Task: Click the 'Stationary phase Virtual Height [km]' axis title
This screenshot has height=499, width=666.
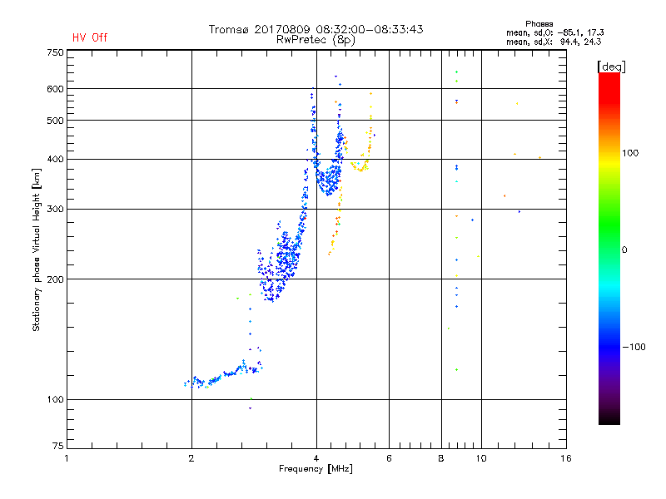Action: pyautogui.click(x=37, y=250)
